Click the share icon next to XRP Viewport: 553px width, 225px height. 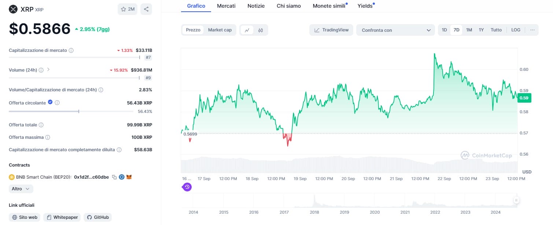(x=146, y=9)
